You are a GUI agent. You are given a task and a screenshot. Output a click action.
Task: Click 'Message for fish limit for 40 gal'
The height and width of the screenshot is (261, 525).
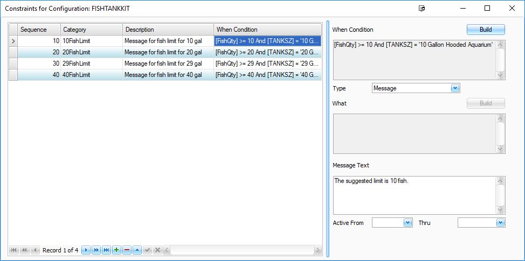click(168, 75)
